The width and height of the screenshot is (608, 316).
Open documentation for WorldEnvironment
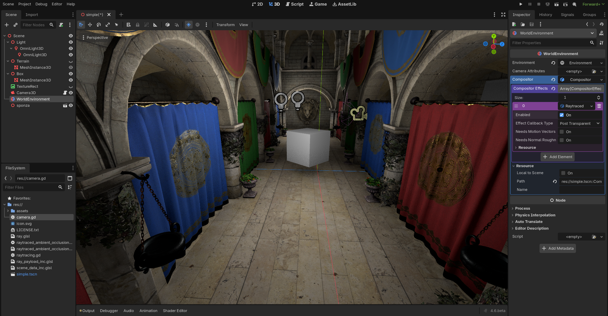(x=601, y=33)
